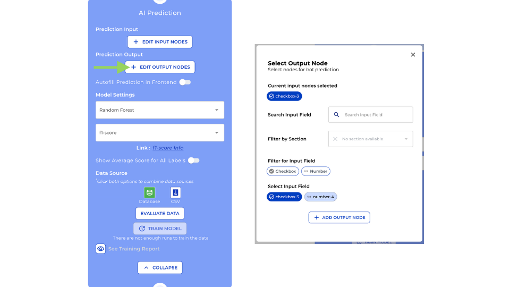Select the CSV data source icon

[x=175, y=192]
